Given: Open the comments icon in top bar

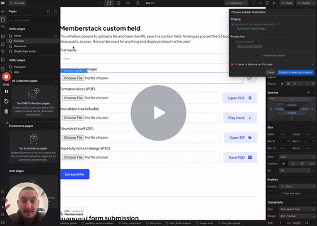Looking at the screenshot, I should (x=267, y=3).
